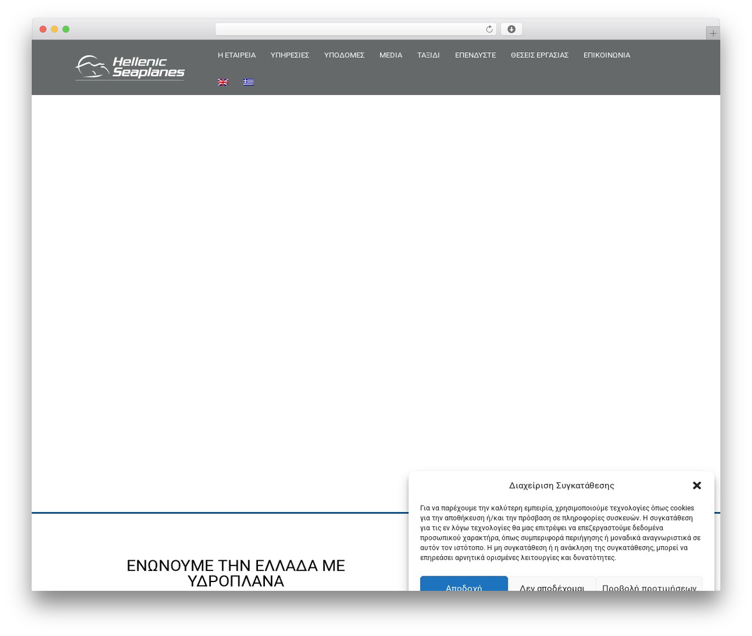The image size is (752, 636).
Task: Open the Προβολή προτιμήσεων button
Action: tap(649, 584)
